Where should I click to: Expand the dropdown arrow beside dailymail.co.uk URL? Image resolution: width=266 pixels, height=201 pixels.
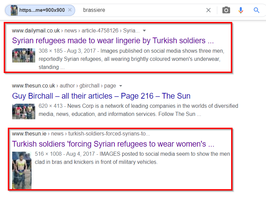(144, 31)
